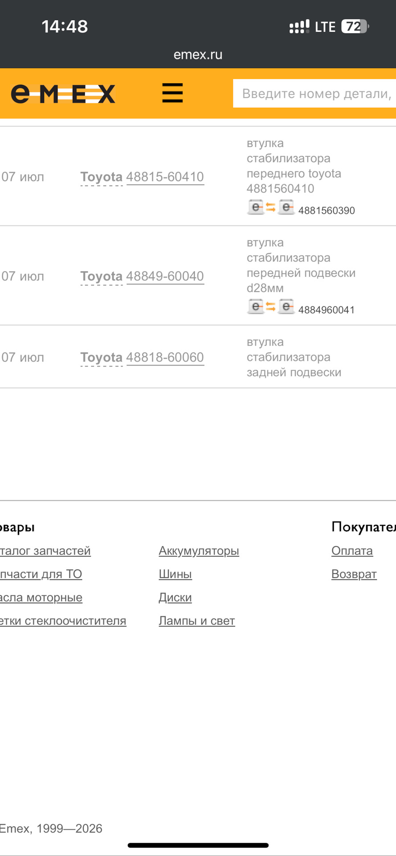Select description 'втулка стабилизатора переднего toyota'
Viewport: 396px width, 856px height.
[x=294, y=166]
